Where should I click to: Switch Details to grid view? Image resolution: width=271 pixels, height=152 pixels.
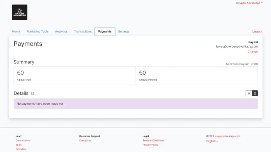click(255, 94)
